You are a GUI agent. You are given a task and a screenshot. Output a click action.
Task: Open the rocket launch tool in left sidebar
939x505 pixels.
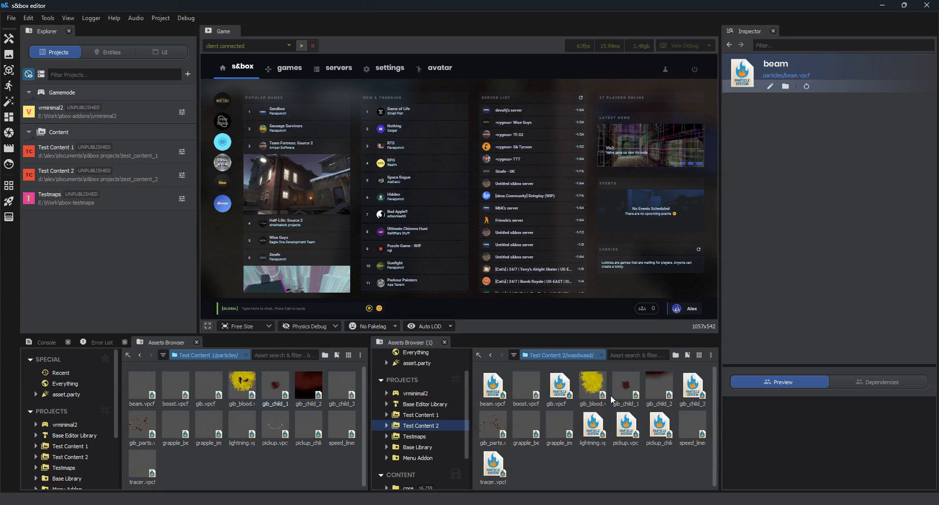[x=9, y=201]
